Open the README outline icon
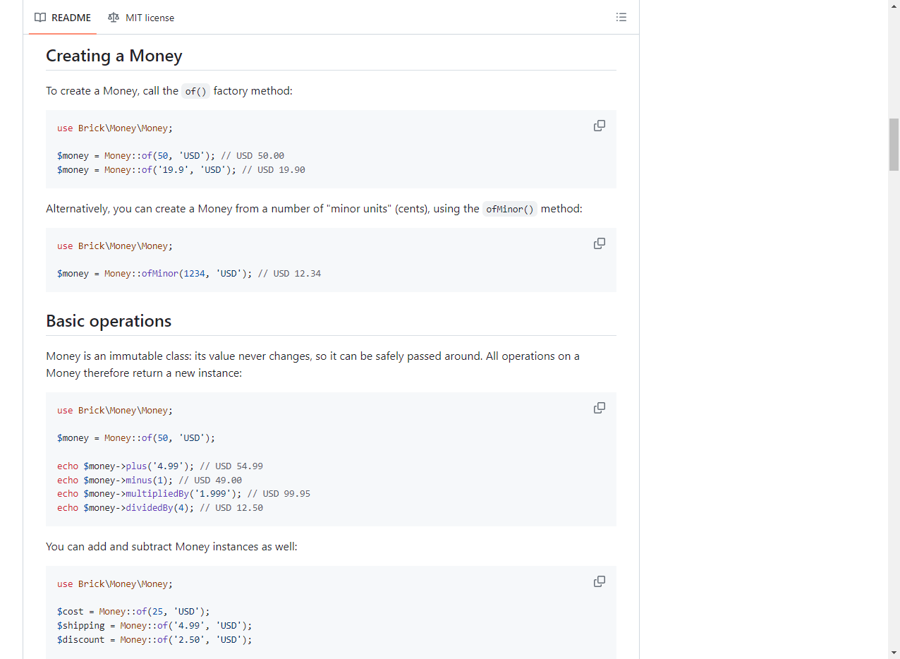Screen dimensions: 900x659 (x=621, y=17)
